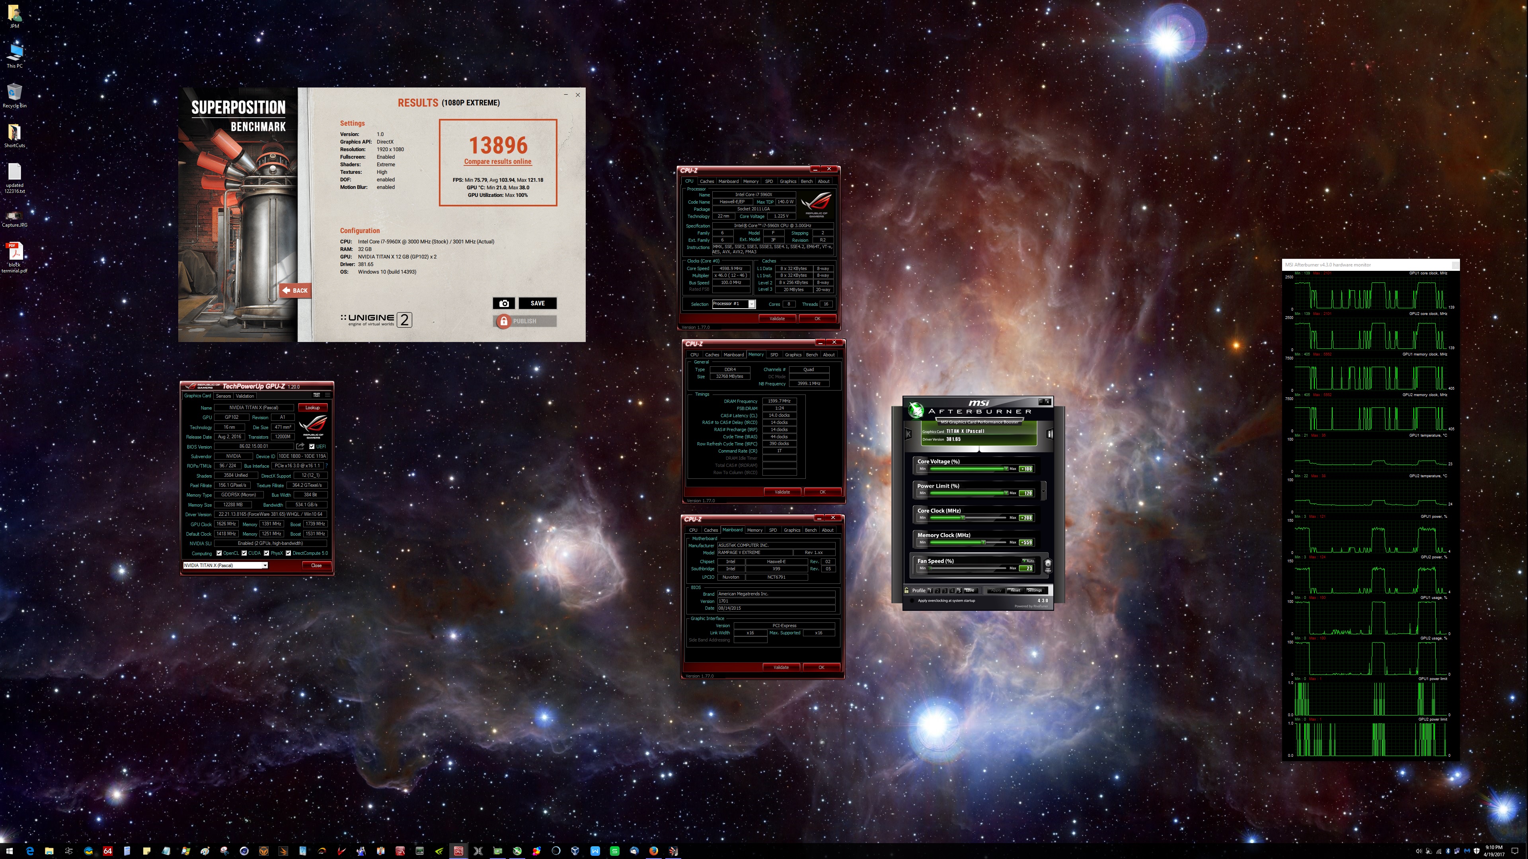
Task: Open Afterburner Settings
Action: 1035,591
